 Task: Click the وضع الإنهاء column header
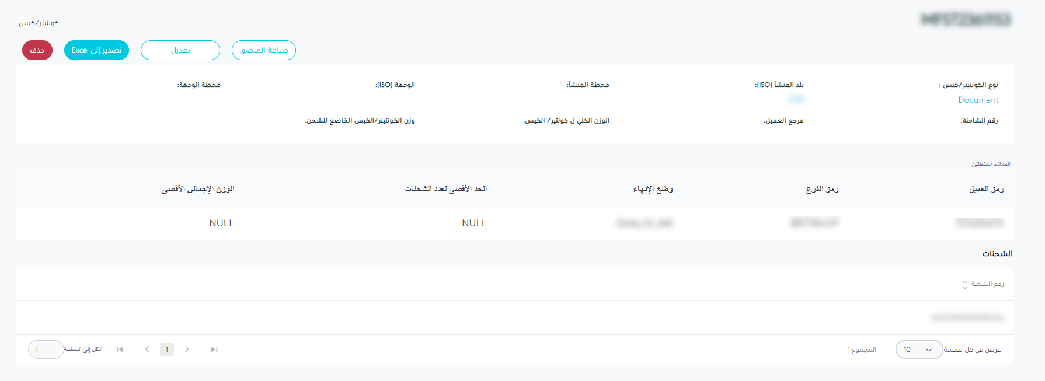(653, 189)
